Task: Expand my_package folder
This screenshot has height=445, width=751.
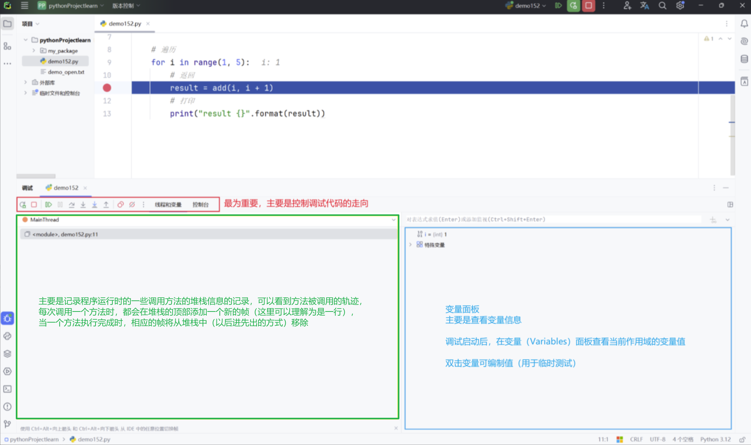Action: tap(34, 50)
